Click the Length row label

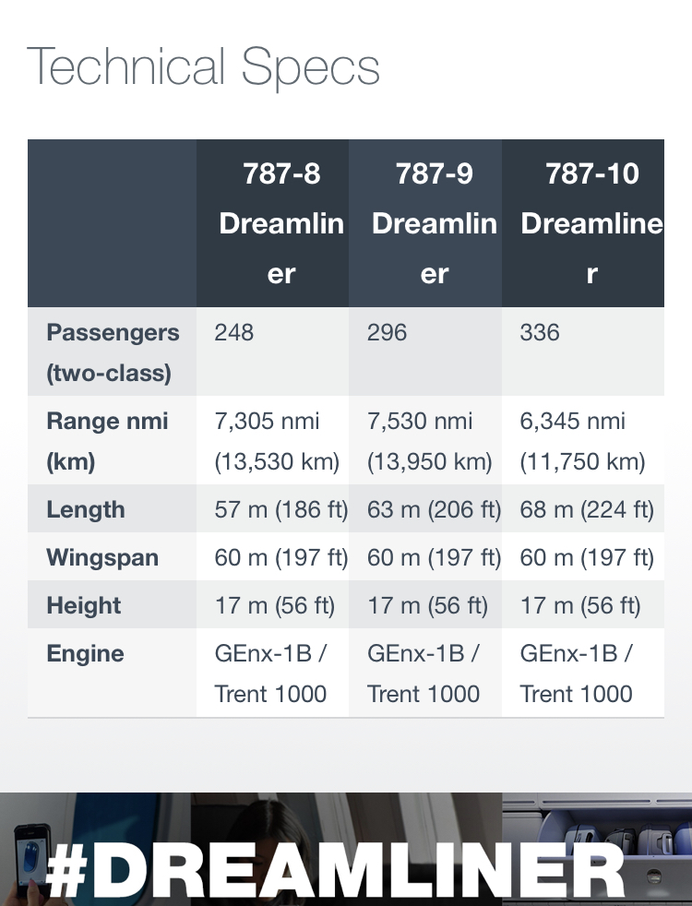pyautogui.click(x=86, y=509)
